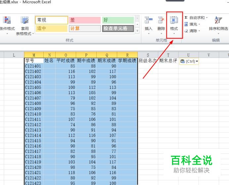
Task: Select the 姓名 header cell
Action: pos(50,61)
